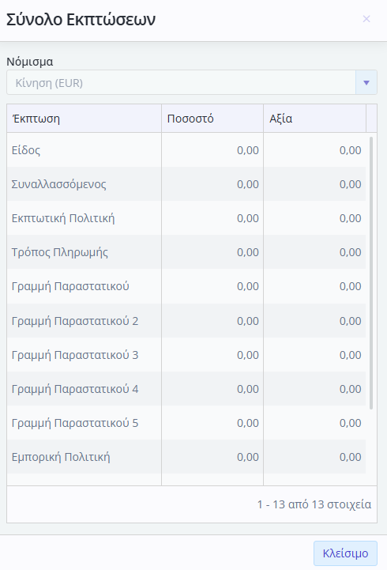Select the Γραμμή Παραστατικού row

[186, 286]
